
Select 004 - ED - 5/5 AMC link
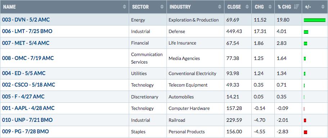(x=24, y=73)
